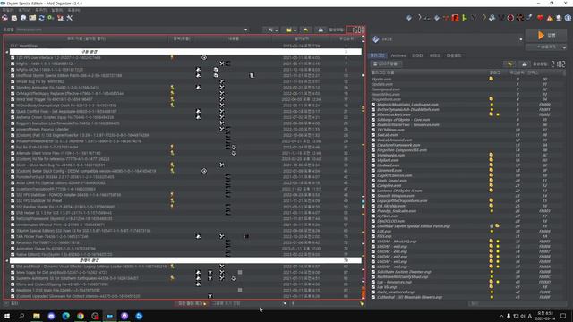Toggle Animation Queue Fix mod checkbox
This screenshot has width=573, height=322.
13,249
